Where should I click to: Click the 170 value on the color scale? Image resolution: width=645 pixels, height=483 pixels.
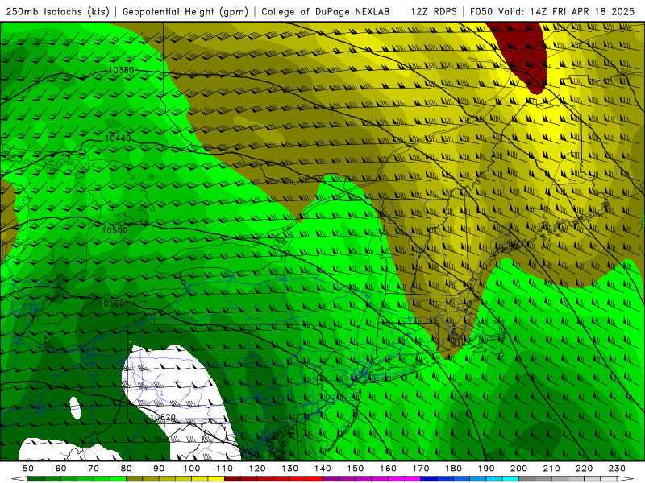point(421,469)
